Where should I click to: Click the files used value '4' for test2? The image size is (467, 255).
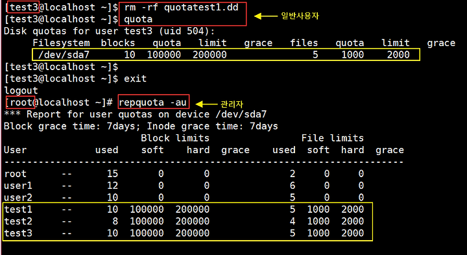293,221
